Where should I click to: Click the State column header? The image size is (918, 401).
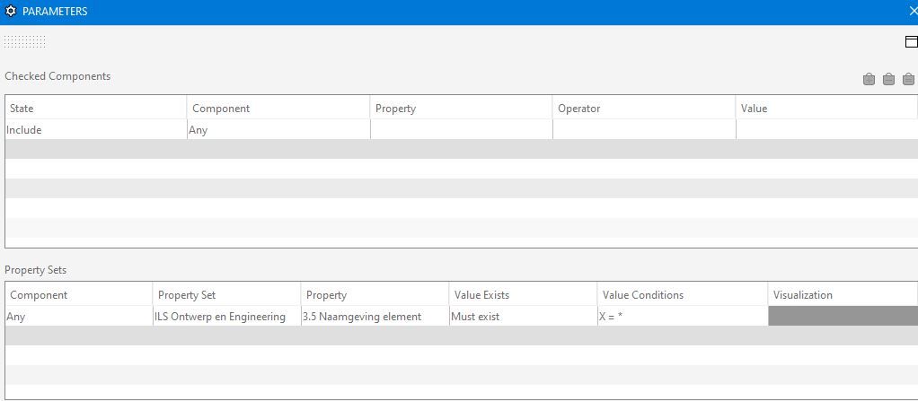pyautogui.click(x=96, y=109)
